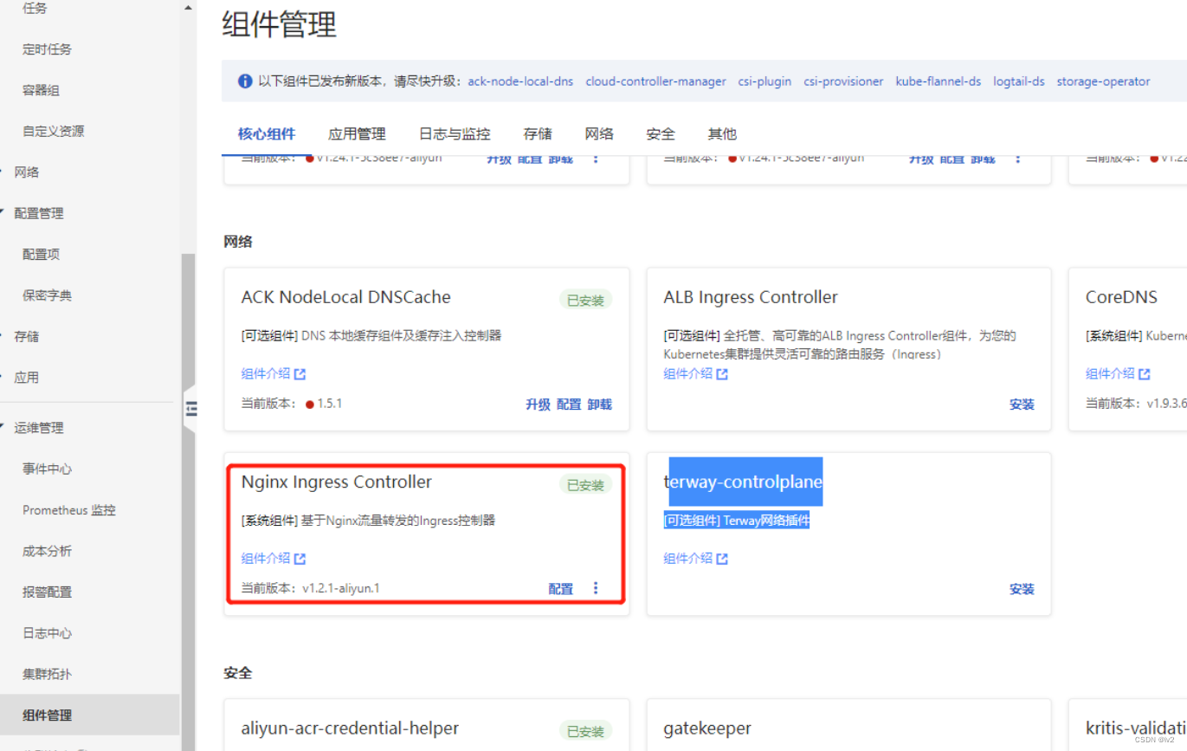The height and width of the screenshot is (751, 1187).
Task: Click 已安装 badge on ACK NodeLocal DNSCache
Action: 585,301
